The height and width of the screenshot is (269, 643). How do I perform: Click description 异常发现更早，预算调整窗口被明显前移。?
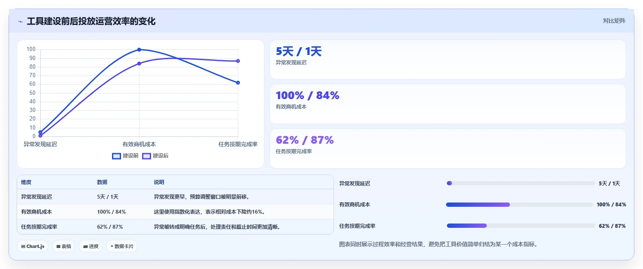(202, 197)
